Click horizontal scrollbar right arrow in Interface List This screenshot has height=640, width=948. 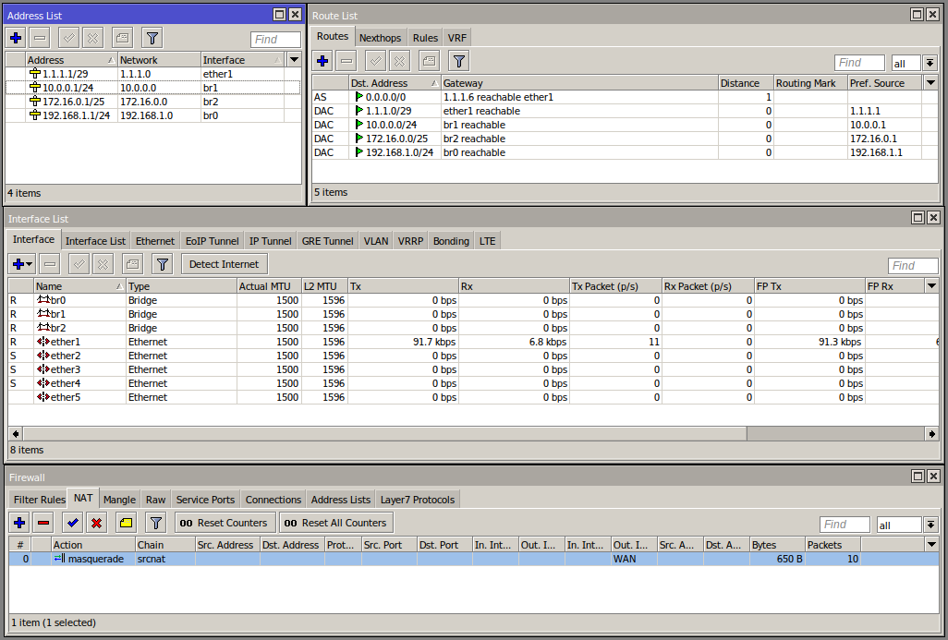click(x=931, y=433)
